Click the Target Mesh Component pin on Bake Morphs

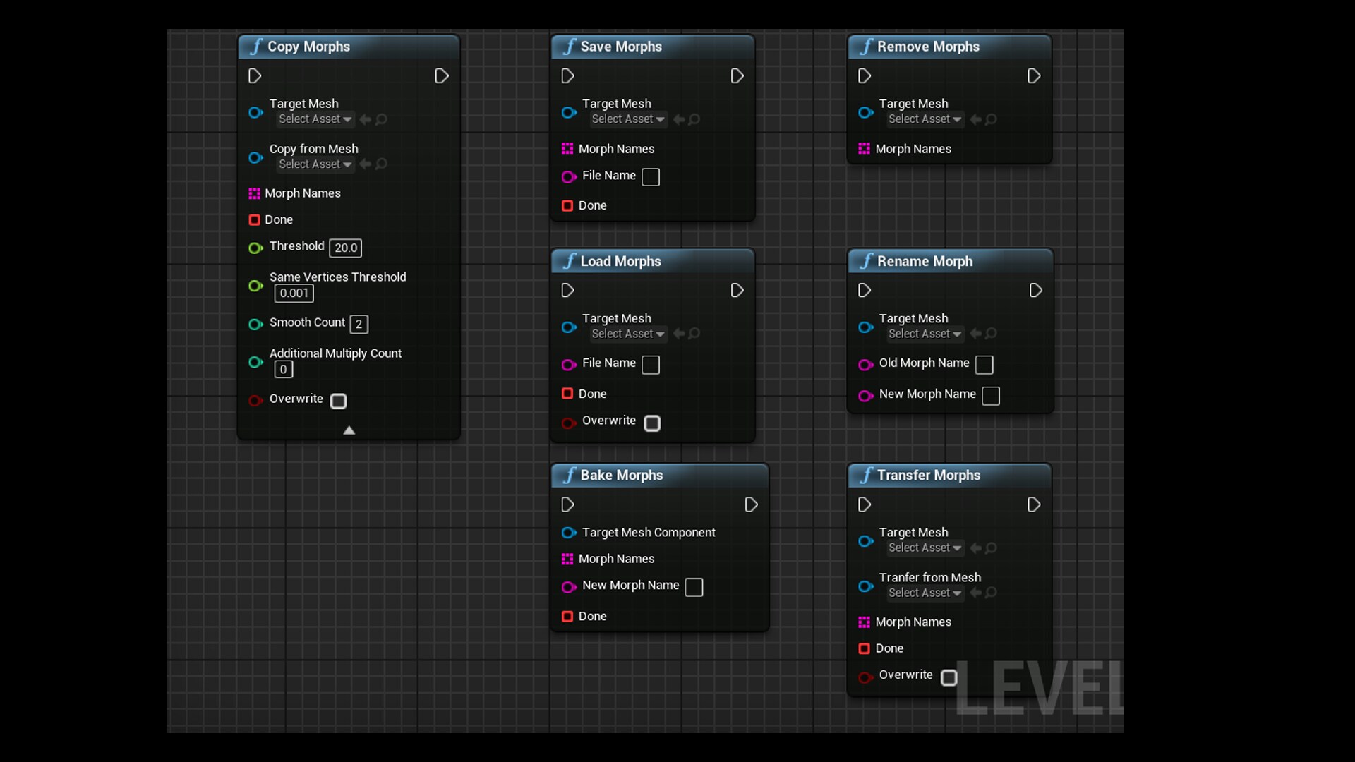pyautogui.click(x=569, y=533)
